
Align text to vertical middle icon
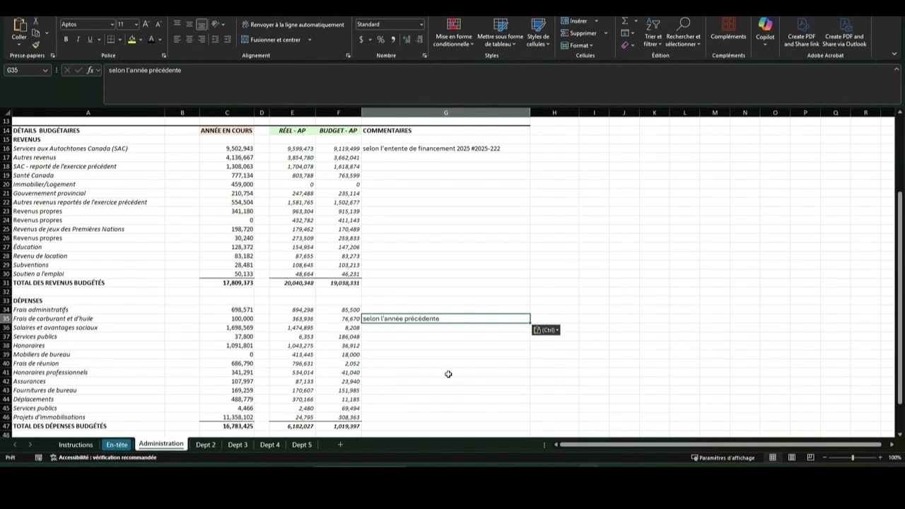(x=189, y=24)
